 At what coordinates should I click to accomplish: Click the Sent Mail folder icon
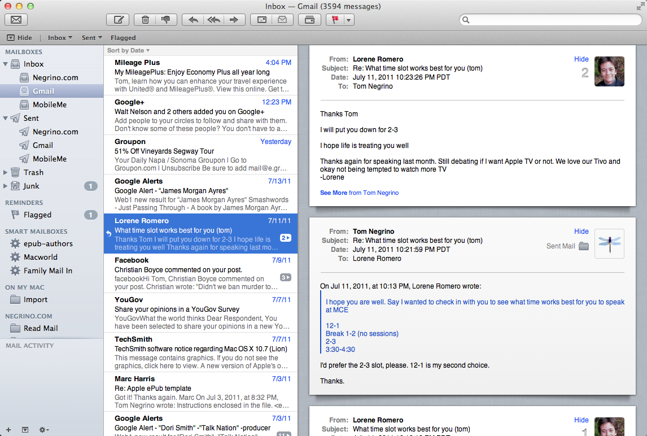tap(584, 246)
